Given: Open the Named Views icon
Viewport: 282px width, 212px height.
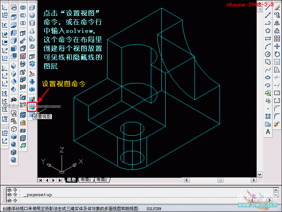Looking at the screenshot, I should 14,7.
